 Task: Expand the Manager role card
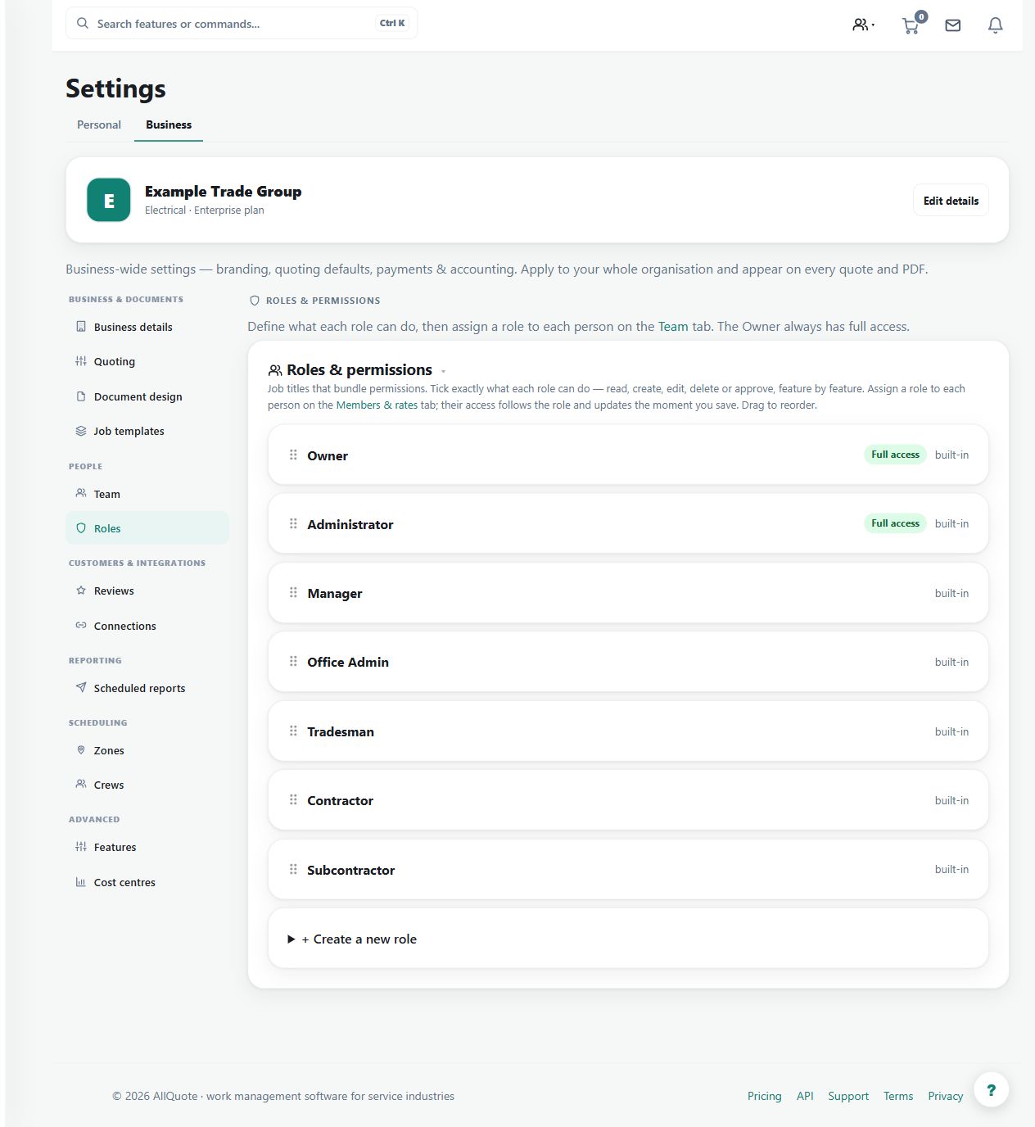coord(628,593)
